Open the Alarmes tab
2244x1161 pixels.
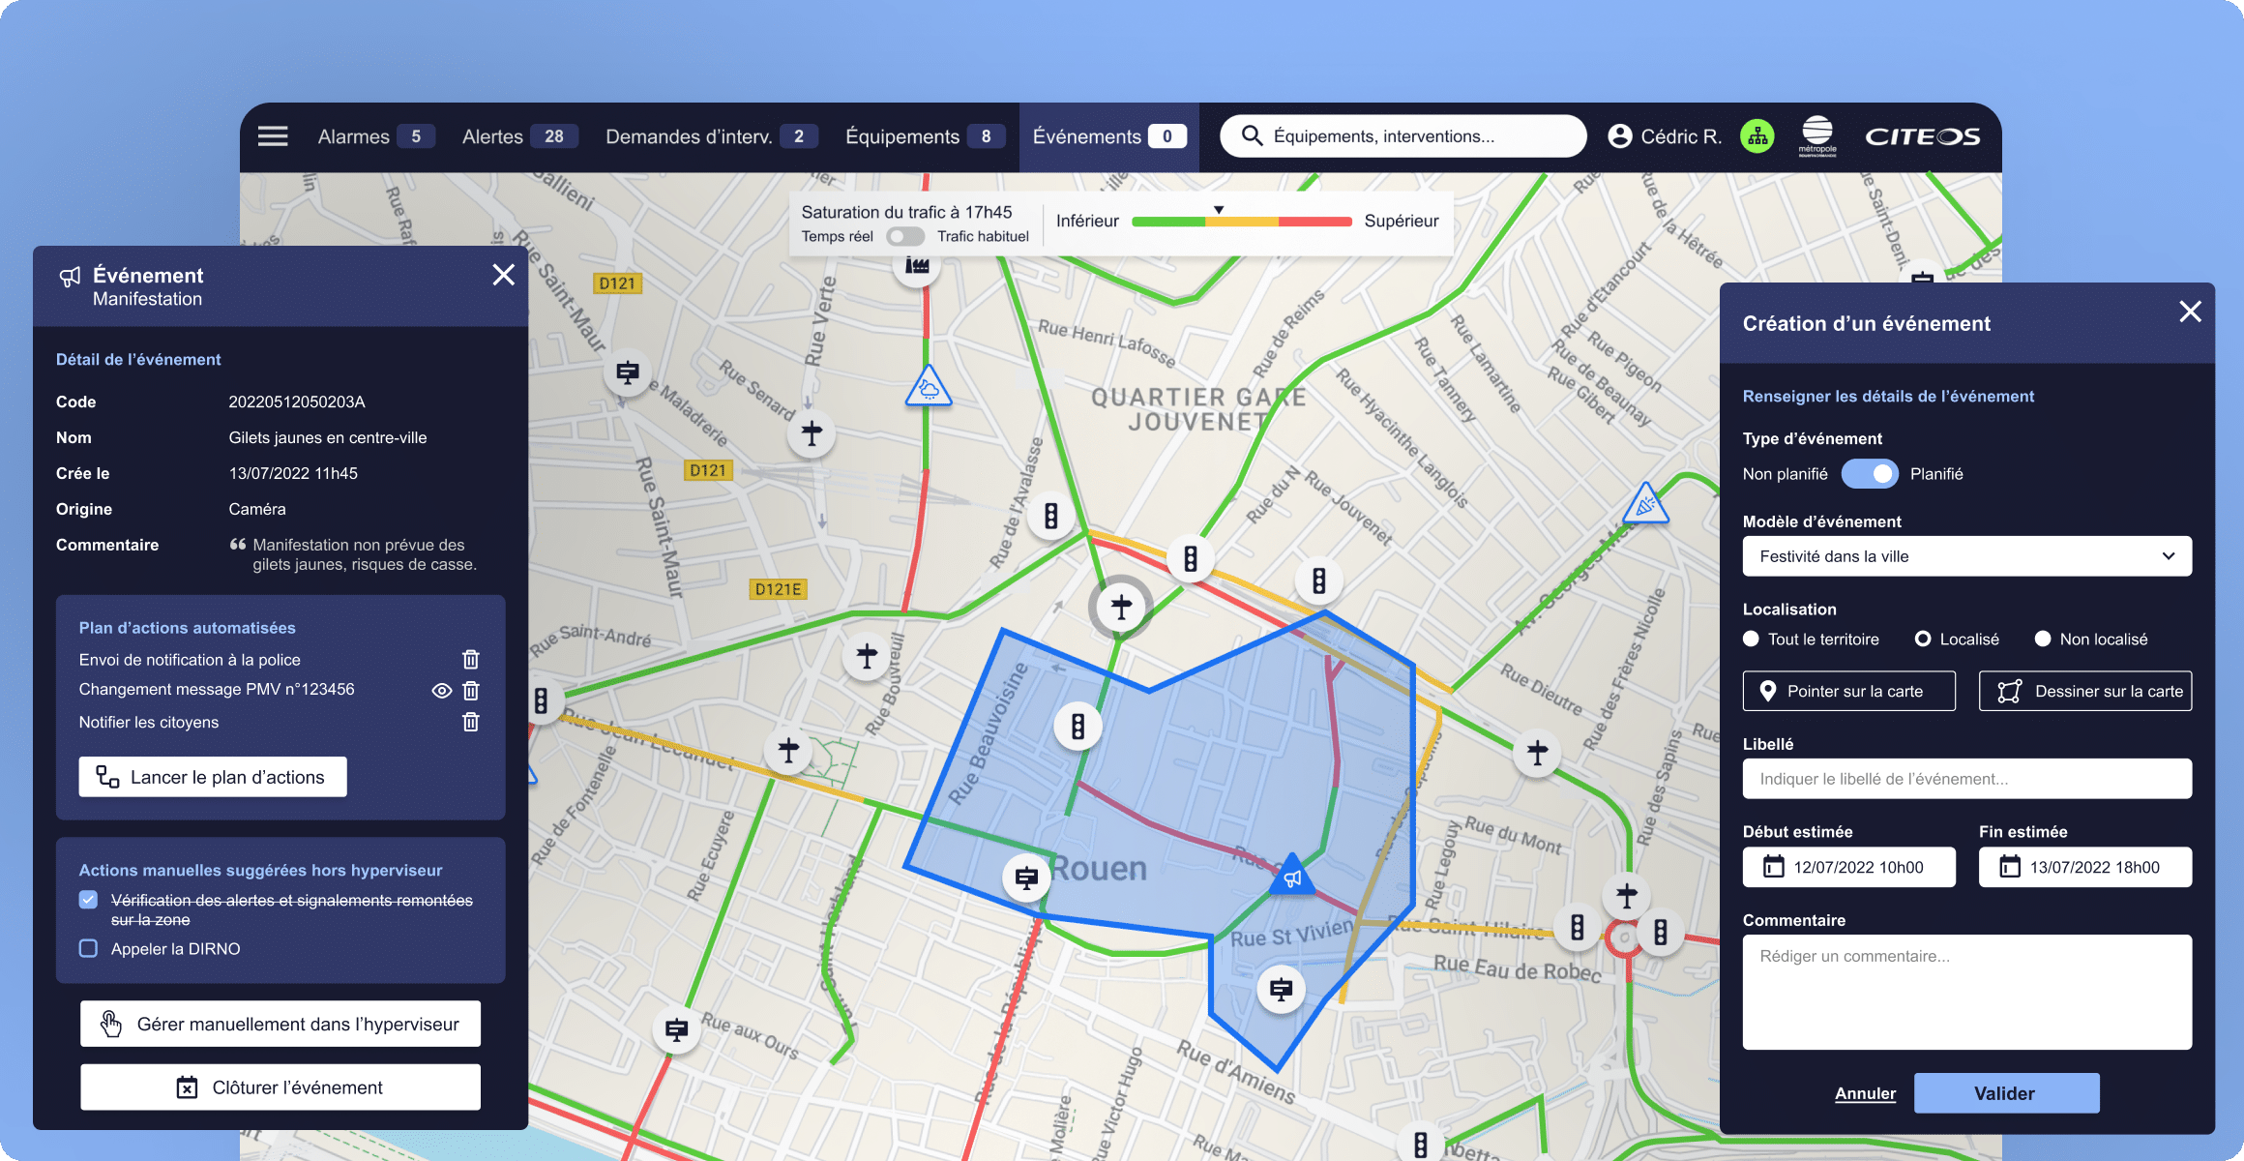click(x=375, y=136)
